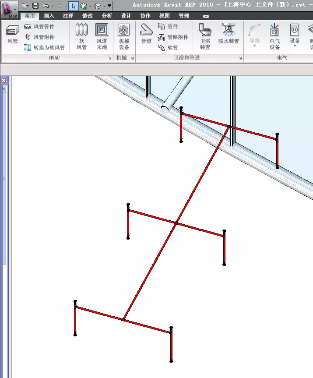Image resolution: width=313 pixels, height=378 pixels.
Task: Go to the 视图 ribbon tab
Action: pos(165,16)
